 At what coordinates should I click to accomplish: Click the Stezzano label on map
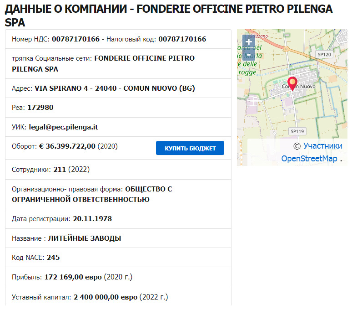259,36
